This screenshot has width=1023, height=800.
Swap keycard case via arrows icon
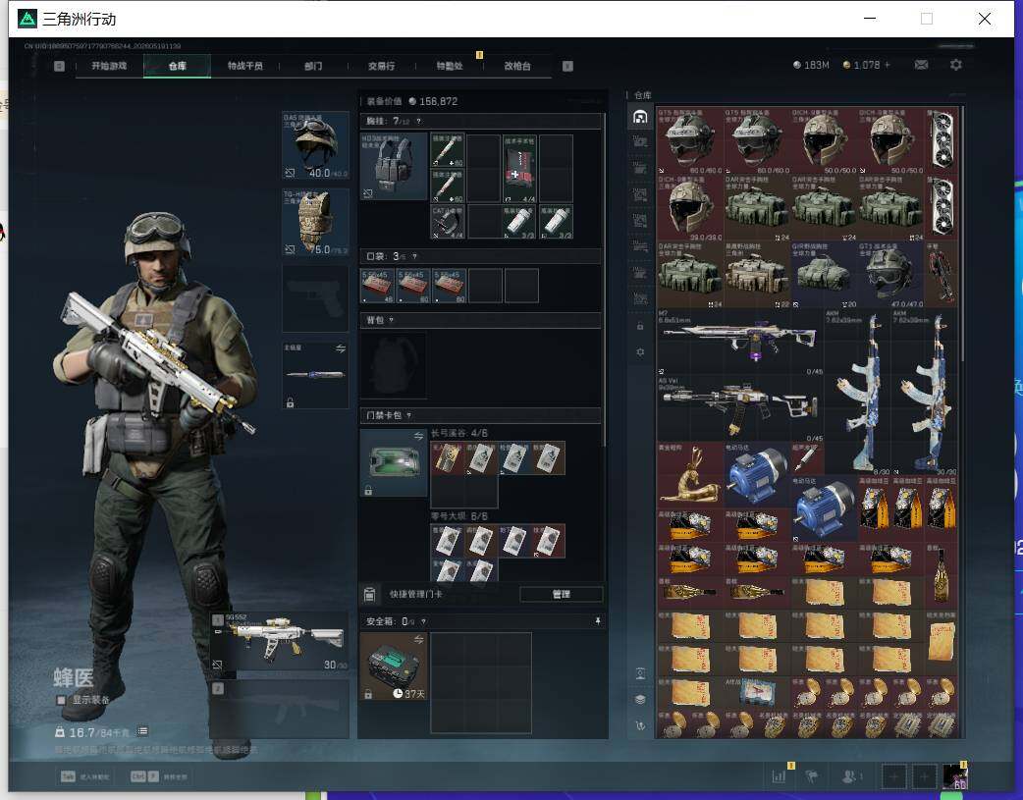pos(418,436)
